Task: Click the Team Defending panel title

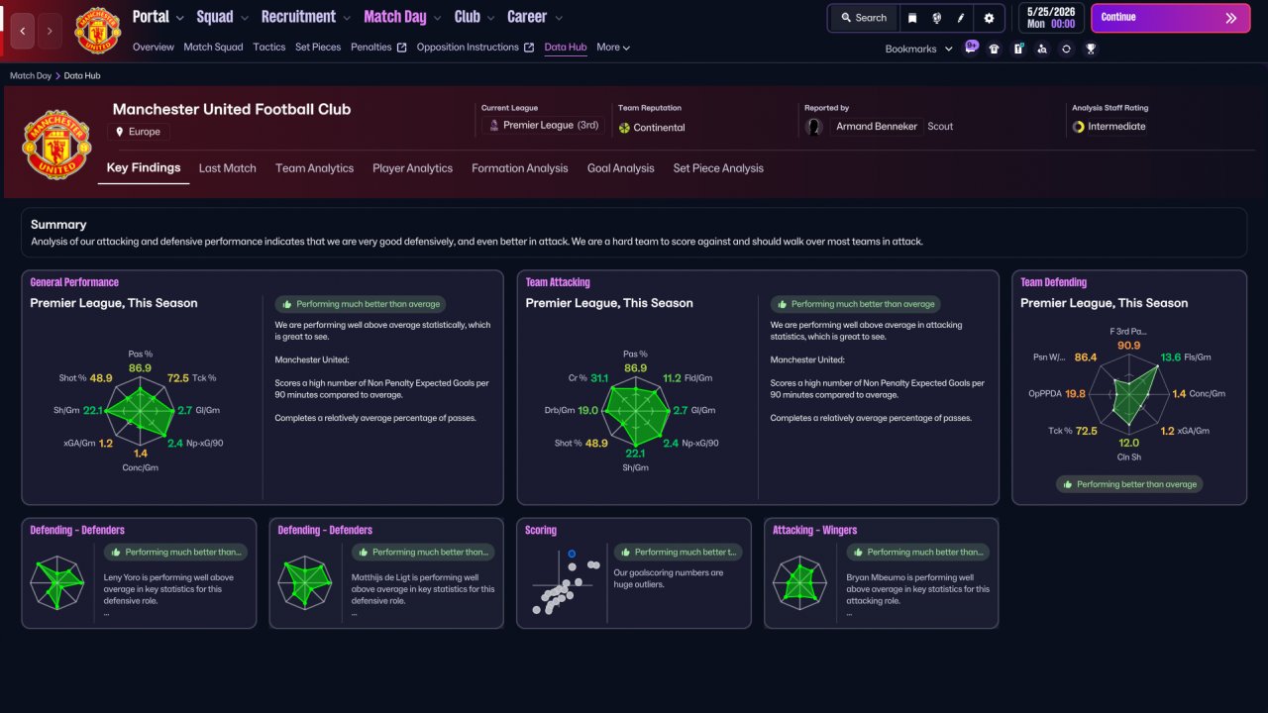Action: [1054, 282]
